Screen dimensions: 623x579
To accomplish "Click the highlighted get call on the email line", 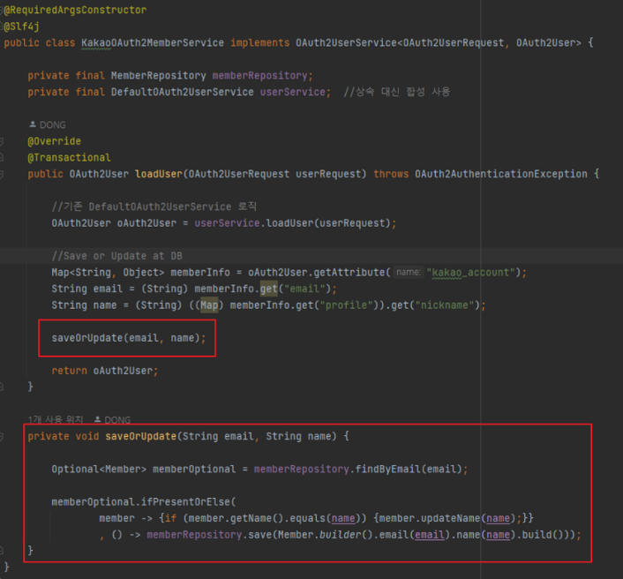I will 269,289.
